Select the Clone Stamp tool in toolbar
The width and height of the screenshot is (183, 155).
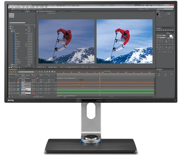pyautogui.click(x=33, y=9)
